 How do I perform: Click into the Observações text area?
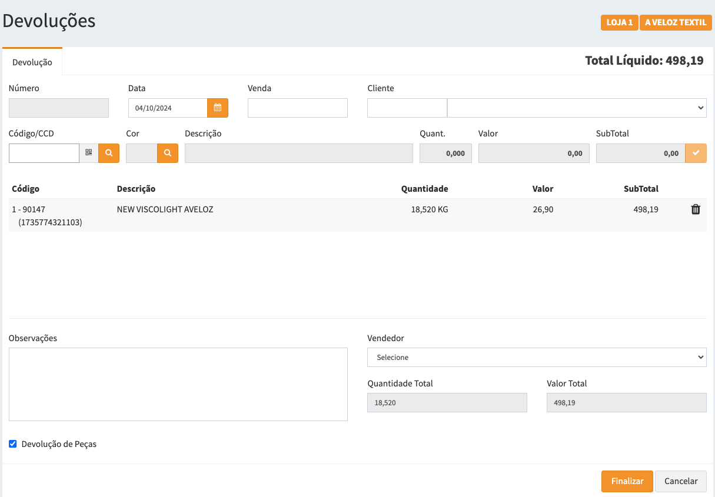tap(178, 384)
